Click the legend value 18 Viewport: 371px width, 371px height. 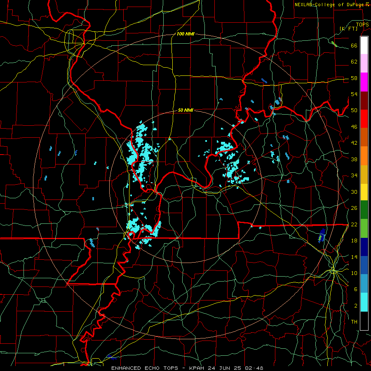(354, 241)
